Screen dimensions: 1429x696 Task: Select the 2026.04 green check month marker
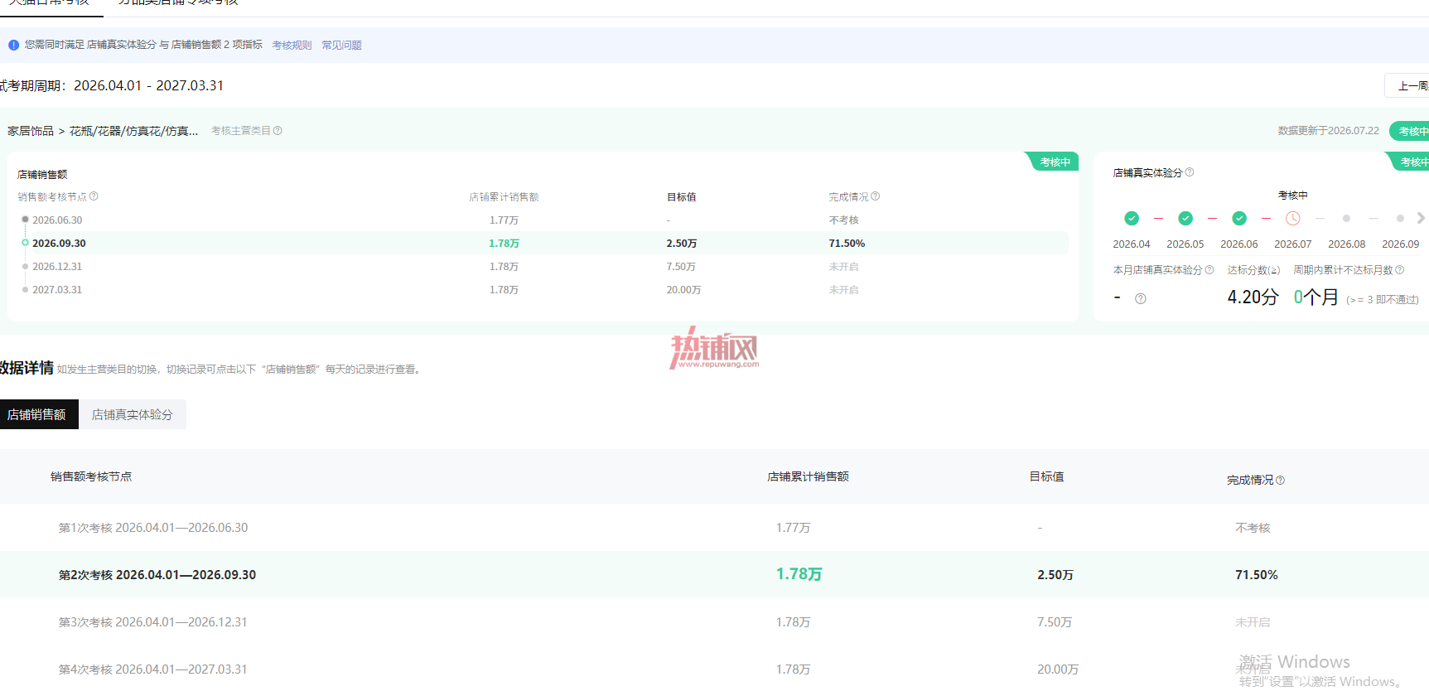[x=1132, y=219]
